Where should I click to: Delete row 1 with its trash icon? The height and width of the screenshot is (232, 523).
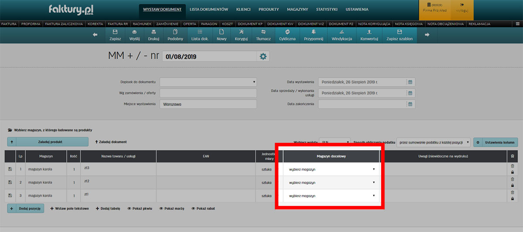coord(512,166)
